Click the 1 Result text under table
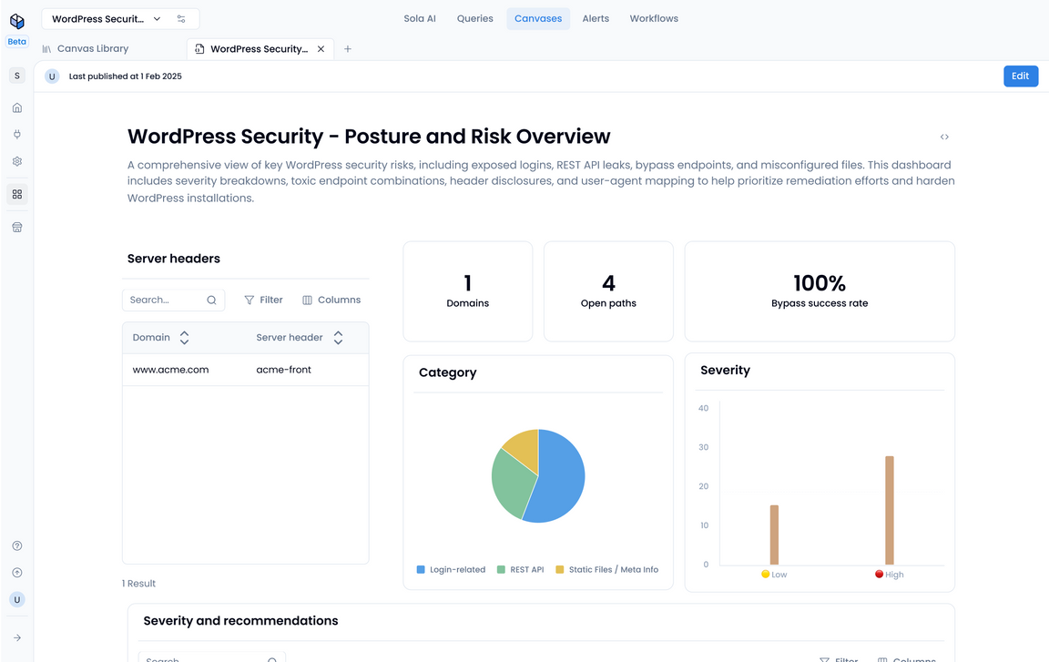Image resolution: width=1049 pixels, height=662 pixels. pos(138,584)
